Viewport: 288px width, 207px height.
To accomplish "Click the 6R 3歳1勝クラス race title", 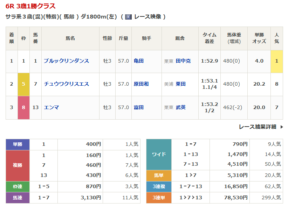I will (x=30, y=6).
